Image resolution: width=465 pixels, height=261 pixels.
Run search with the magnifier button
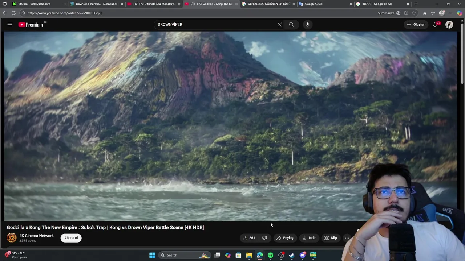click(x=291, y=25)
